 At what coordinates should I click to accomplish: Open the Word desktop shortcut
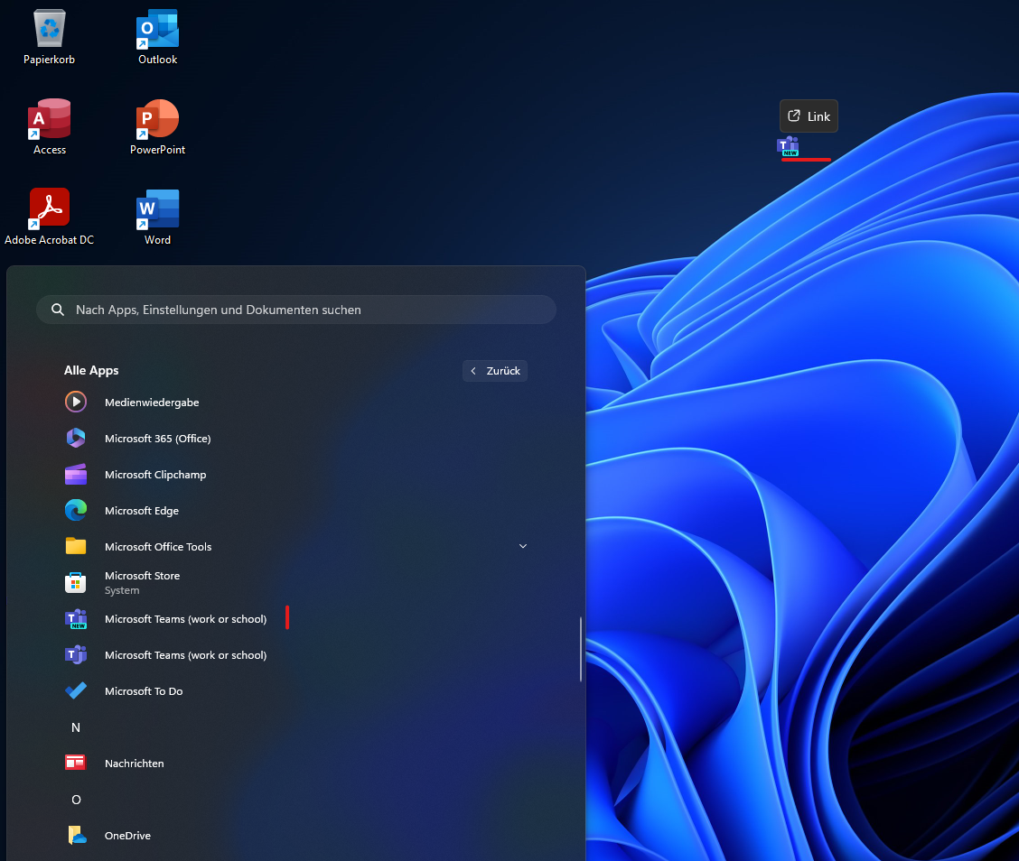pyautogui.click(x=157, y=209)
